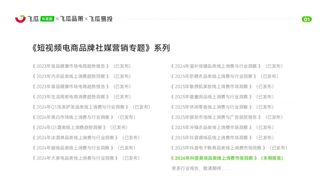Click (已发布) next to 2024年Q1洗发护发 report
The height and width of the screenshot is (184, 327).
[141, 107]
